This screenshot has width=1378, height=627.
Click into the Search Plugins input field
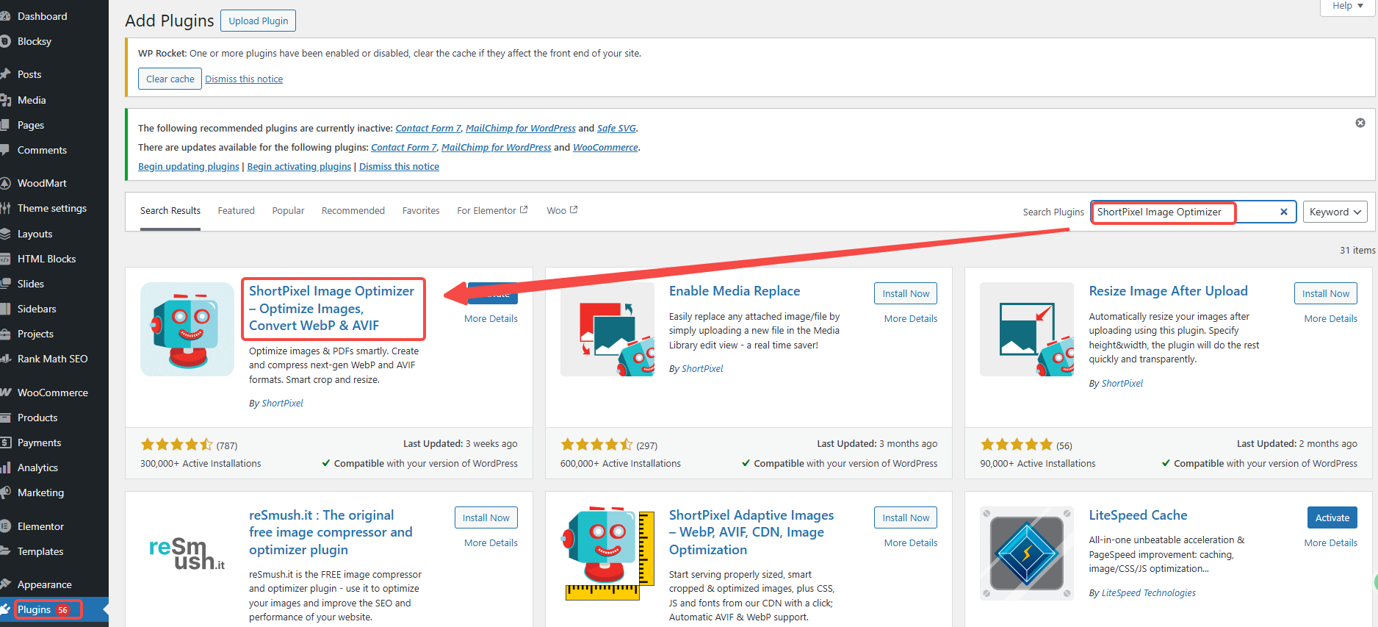[1183, 212]
